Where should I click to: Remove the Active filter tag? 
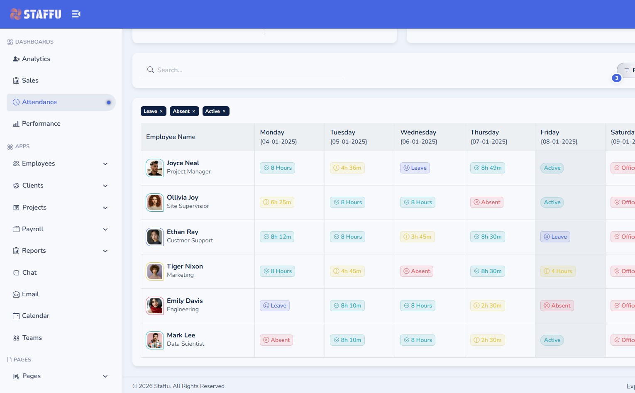[x=224, y=111]
